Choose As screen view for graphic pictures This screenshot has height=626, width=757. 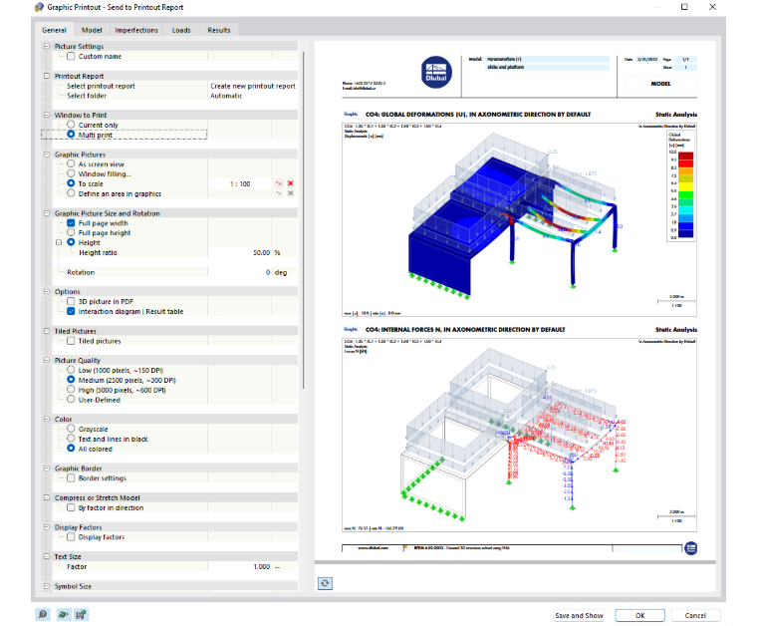[x=71, y=163]
